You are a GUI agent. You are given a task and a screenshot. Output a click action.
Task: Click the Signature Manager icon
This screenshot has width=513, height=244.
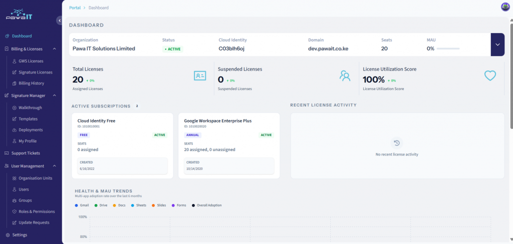(x=7, y=95)
